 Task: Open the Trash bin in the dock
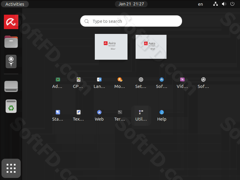point(11,106)
